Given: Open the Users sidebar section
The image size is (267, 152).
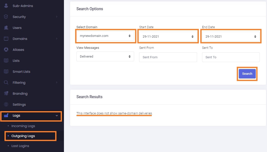Looking at the screenshot, I should [17, 28].
